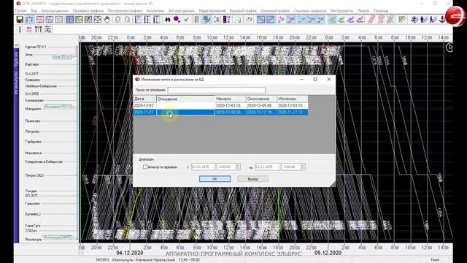Open the 'Аналитика' menu
Image resolution: width=467 pixels, height=263 pixels.
pos(155,11)
